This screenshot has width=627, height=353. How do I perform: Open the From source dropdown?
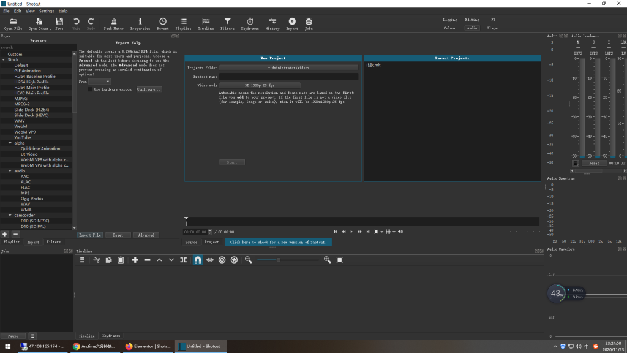point(99,82)
